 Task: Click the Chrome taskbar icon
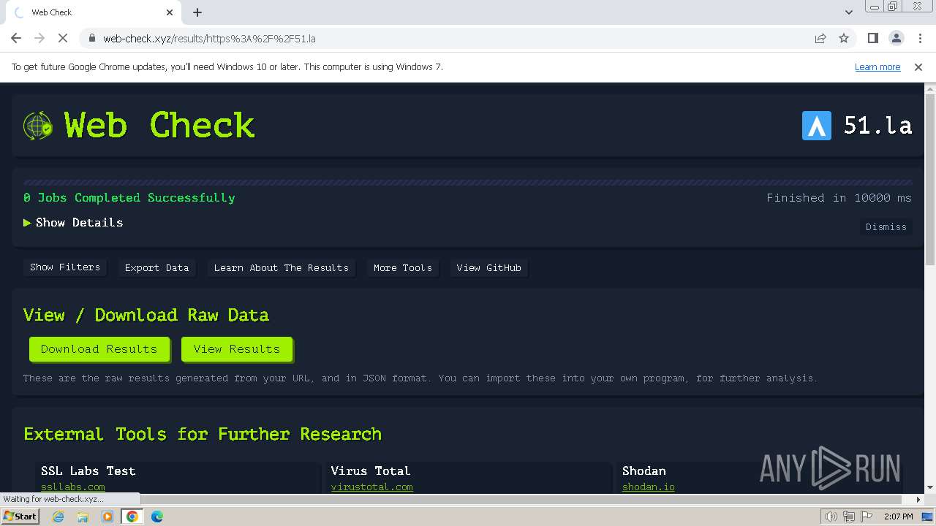tap(132, 517)
